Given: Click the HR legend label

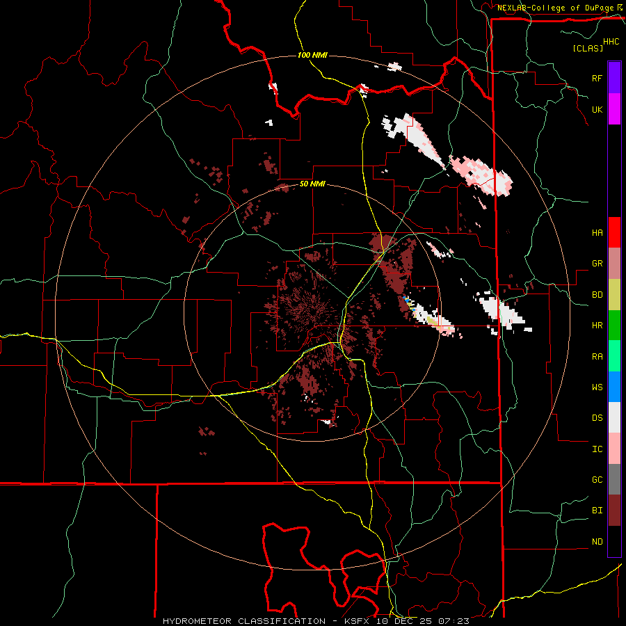Looking at the screenshot, I should [x=597, y=326].
